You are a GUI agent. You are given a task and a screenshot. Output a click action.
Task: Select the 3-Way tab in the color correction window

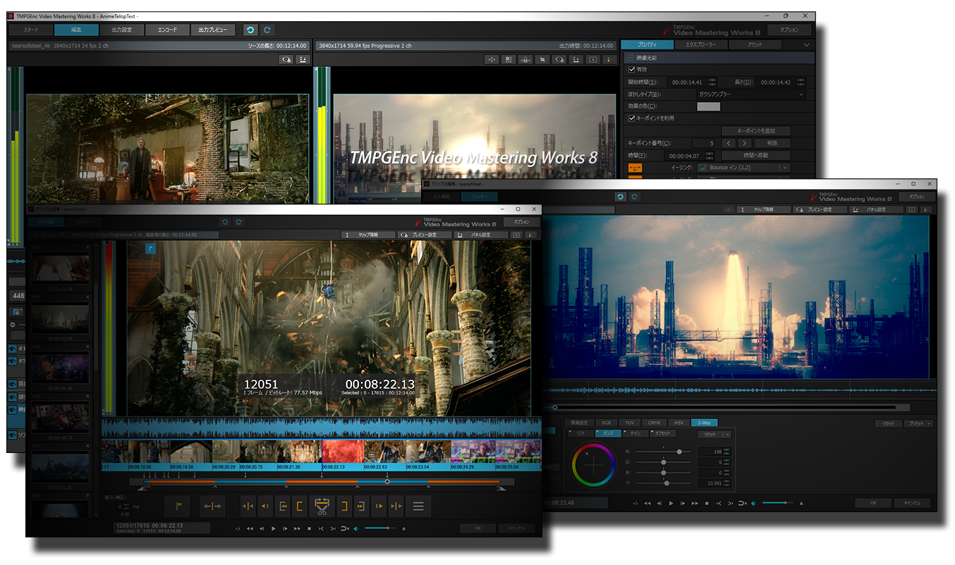(704, 423)
